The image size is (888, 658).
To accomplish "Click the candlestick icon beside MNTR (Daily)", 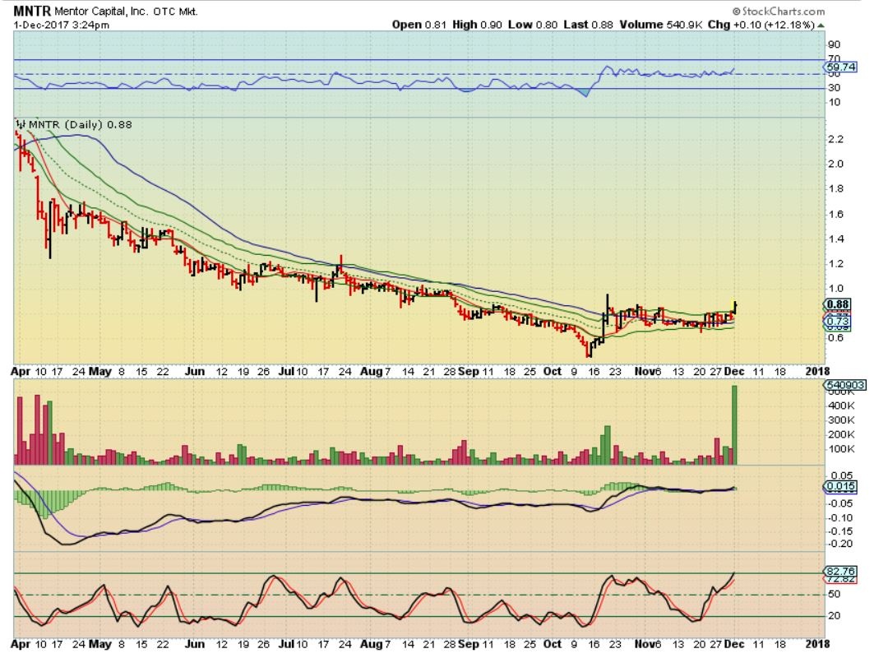I will click(x=21, y=125).
